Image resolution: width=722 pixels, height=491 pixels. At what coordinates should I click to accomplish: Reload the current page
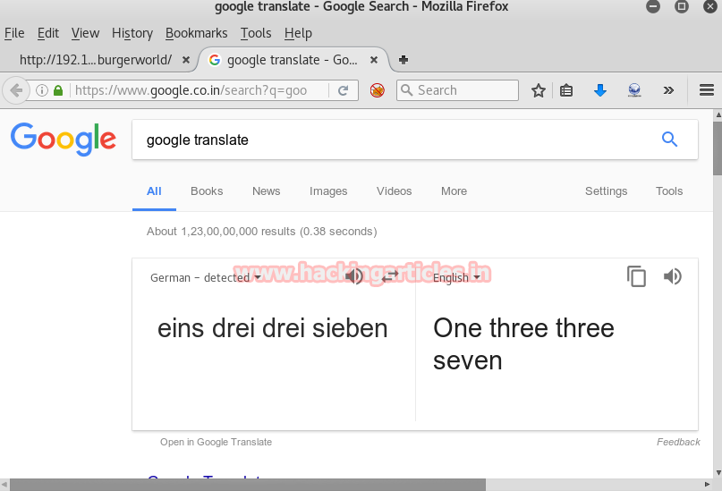(343, 90)
